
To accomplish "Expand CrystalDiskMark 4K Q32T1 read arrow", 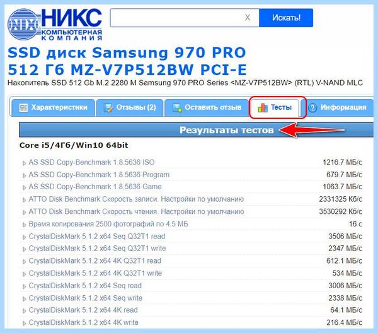I will [24, 262].
